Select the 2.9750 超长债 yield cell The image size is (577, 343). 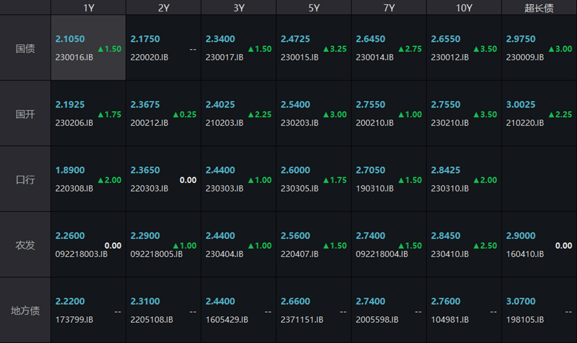click(521, 39)
